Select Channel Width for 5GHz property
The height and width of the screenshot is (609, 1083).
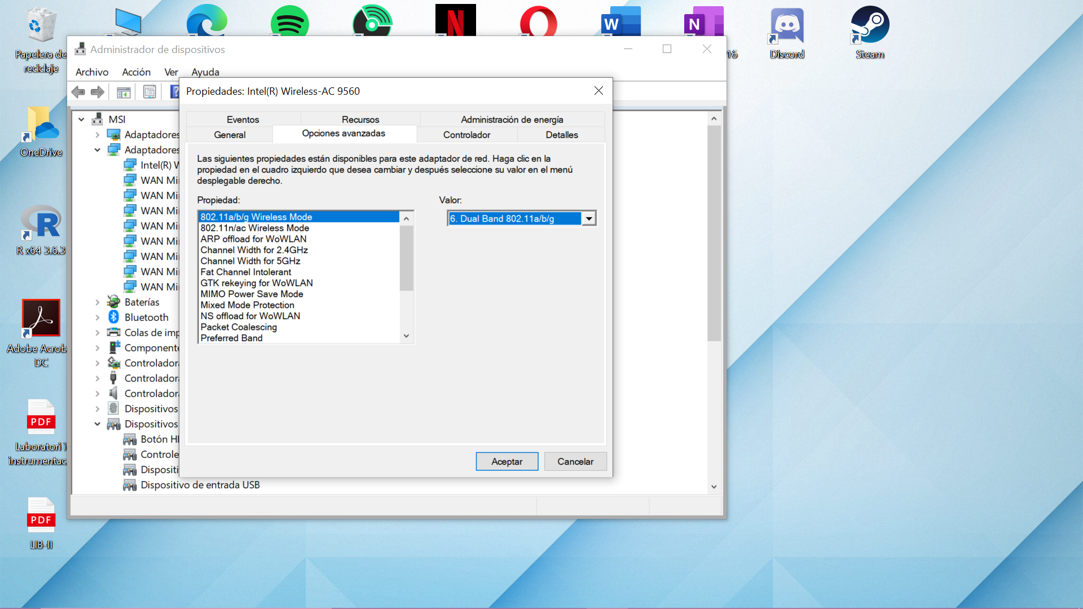250,261
